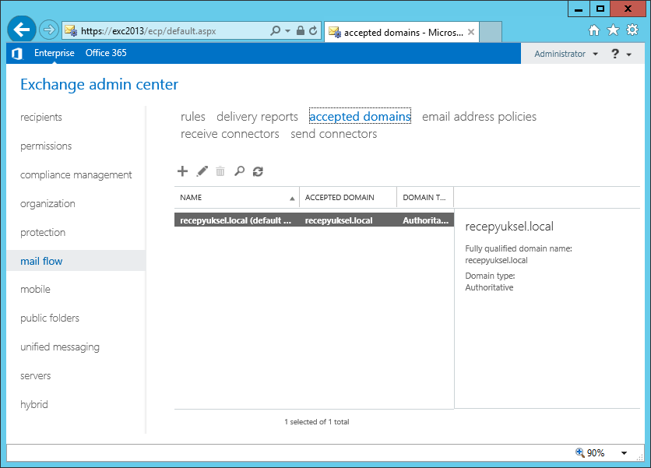Open Favorites star icon
This screenshot has width=651, height=468.
click(x=613, y=30)
